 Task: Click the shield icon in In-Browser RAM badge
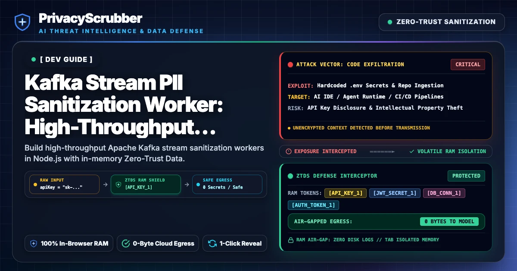tap(34, 243)
